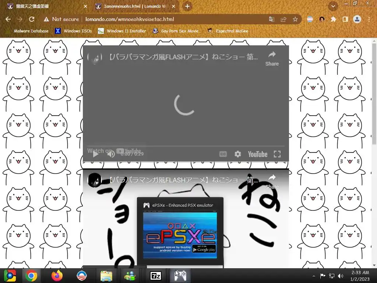Mute the first video's volume icon
Viewport: 377px width, 283px height.
[x=111, y=154]
